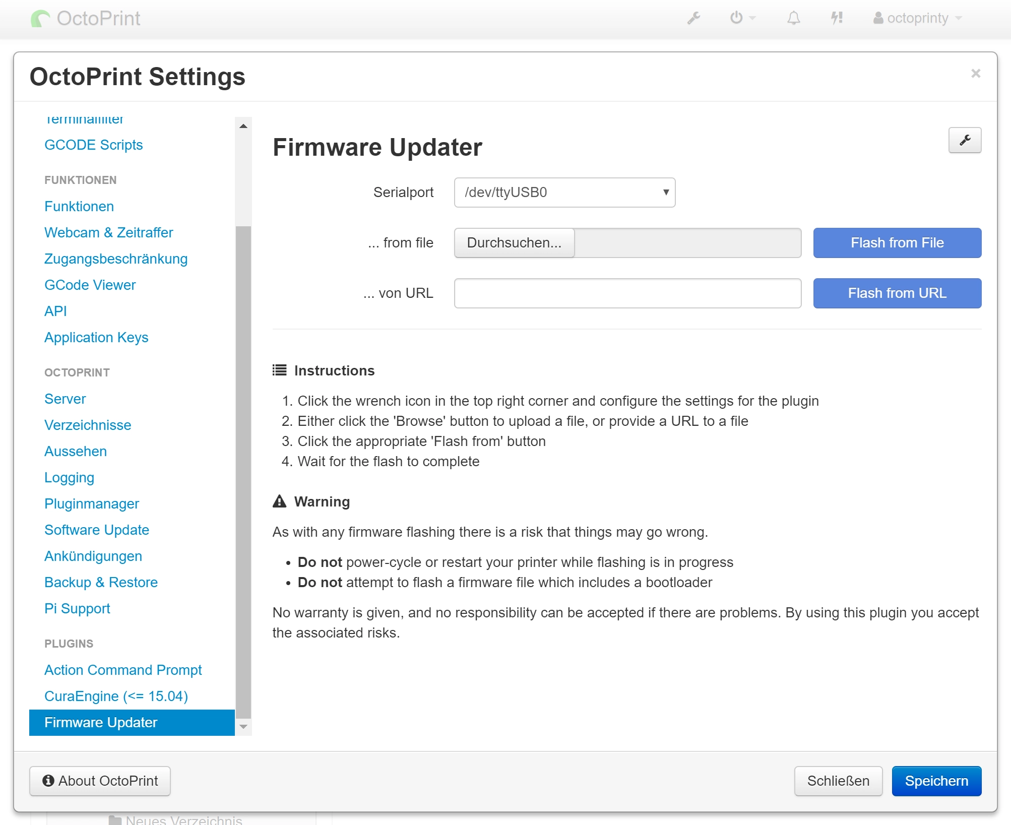Image resolution: width=1011 pixels, height=825 pixels.
Task: Click sidebar scrollbar down arrow
Action: (243, 727)
